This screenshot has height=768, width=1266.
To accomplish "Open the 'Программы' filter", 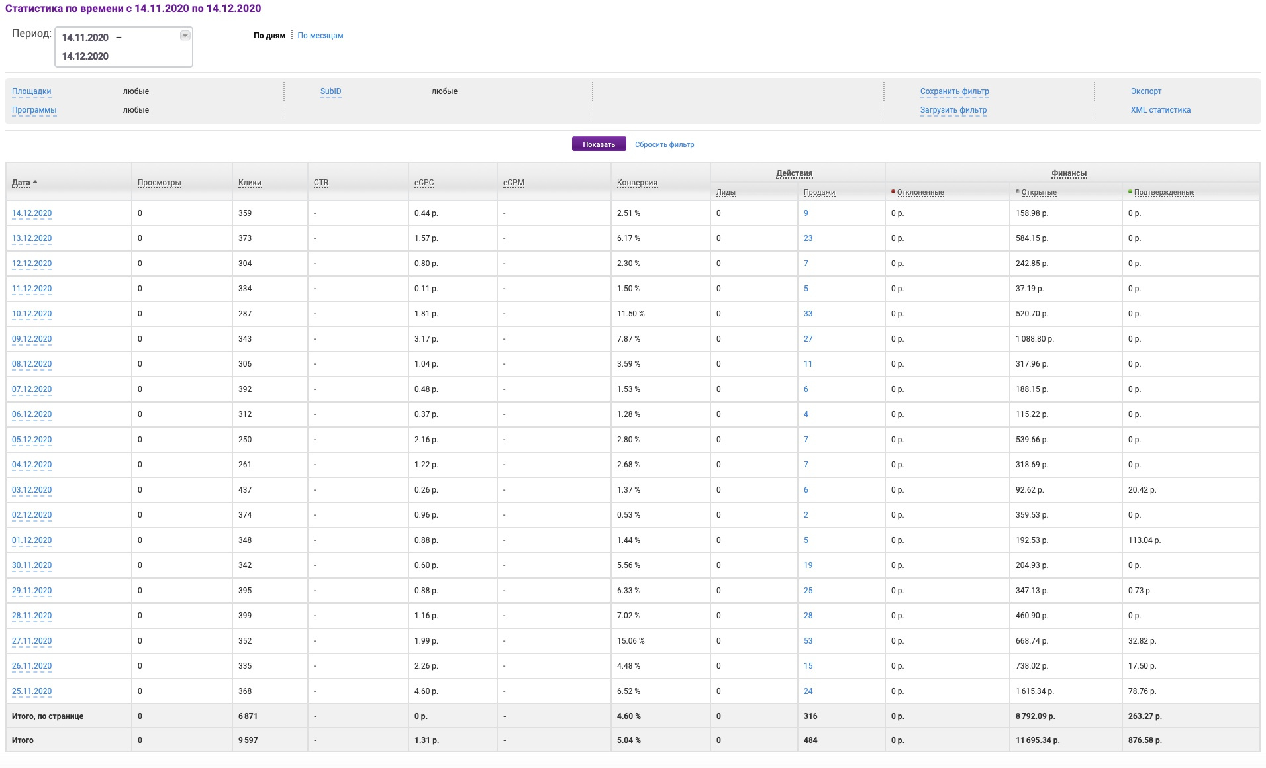I will click(34, 110).
